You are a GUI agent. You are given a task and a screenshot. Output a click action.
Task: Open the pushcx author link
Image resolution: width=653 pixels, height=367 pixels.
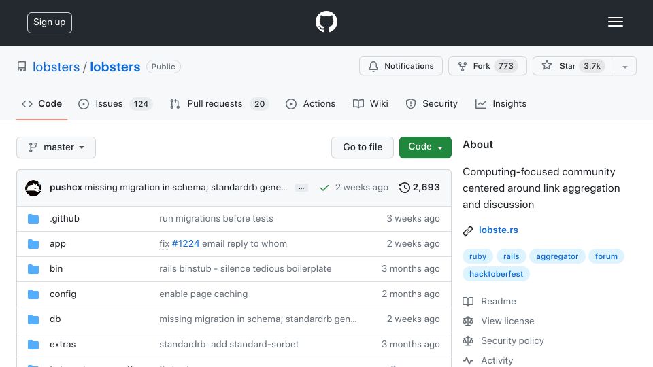point(66,188)
